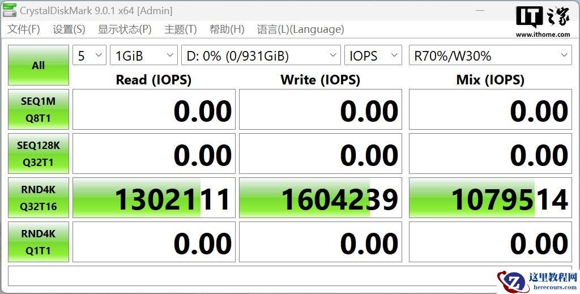580x294 pixels.
Task: Open the drive dropdown D: 0% (0/931GiB)
Action: (x=261, y=55)
